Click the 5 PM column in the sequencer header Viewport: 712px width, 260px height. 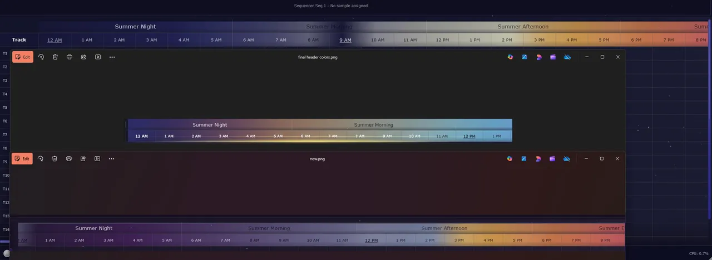coord(604,40)
